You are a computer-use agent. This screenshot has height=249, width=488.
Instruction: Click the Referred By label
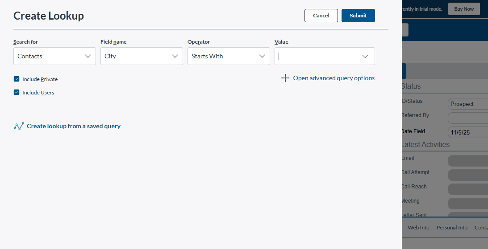pos(415,115)
